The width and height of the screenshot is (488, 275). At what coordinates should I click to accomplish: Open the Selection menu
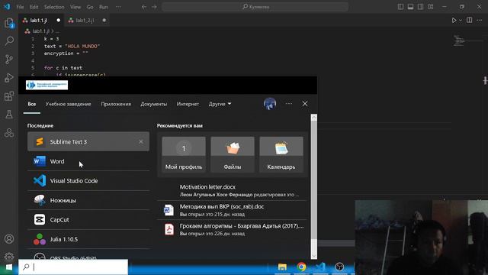pyautogui.click(x=54, y=7)
